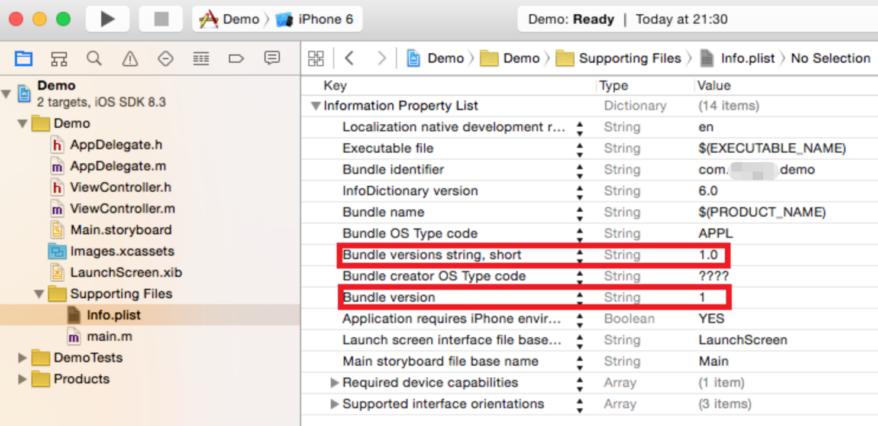Select Application requires iPhone environment key

click(452, 319)
